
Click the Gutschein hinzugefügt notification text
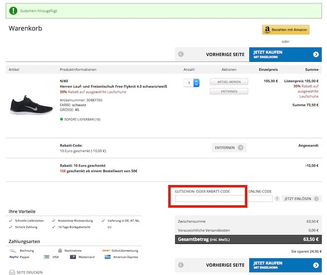[39, 11]
